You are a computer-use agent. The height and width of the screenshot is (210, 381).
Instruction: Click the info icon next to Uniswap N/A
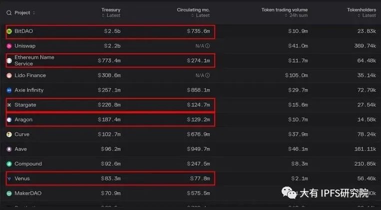click(x=207, y=46)
